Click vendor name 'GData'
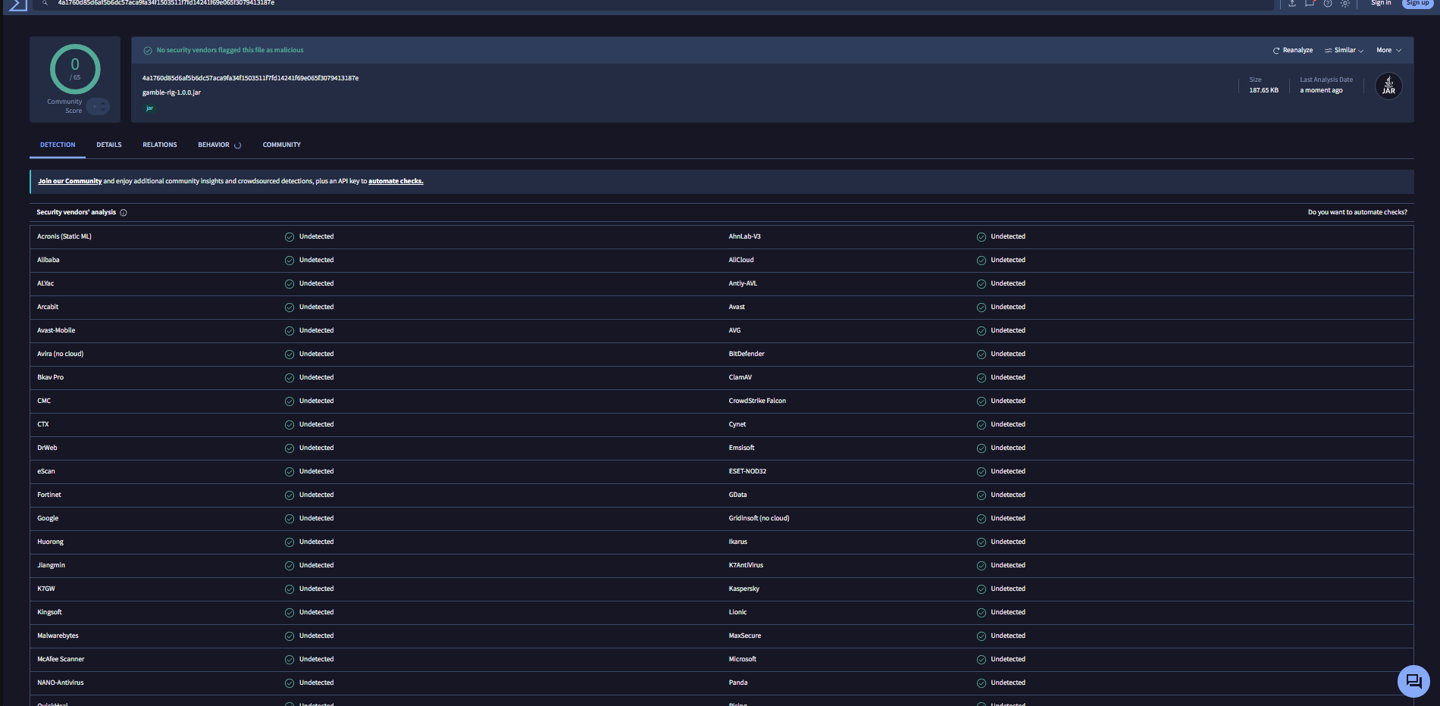Image resolution: width=1440 pixels, height=706 pixels. tap(737, 495)
